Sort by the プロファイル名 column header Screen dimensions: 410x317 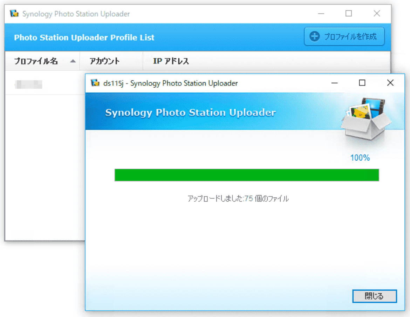42,61
